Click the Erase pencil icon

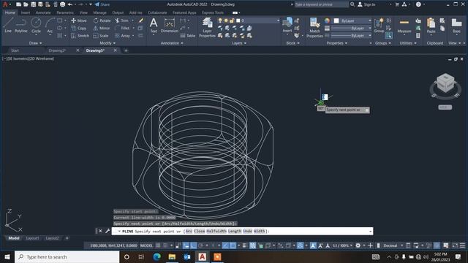pyautogui.click(x=140, y=20)
